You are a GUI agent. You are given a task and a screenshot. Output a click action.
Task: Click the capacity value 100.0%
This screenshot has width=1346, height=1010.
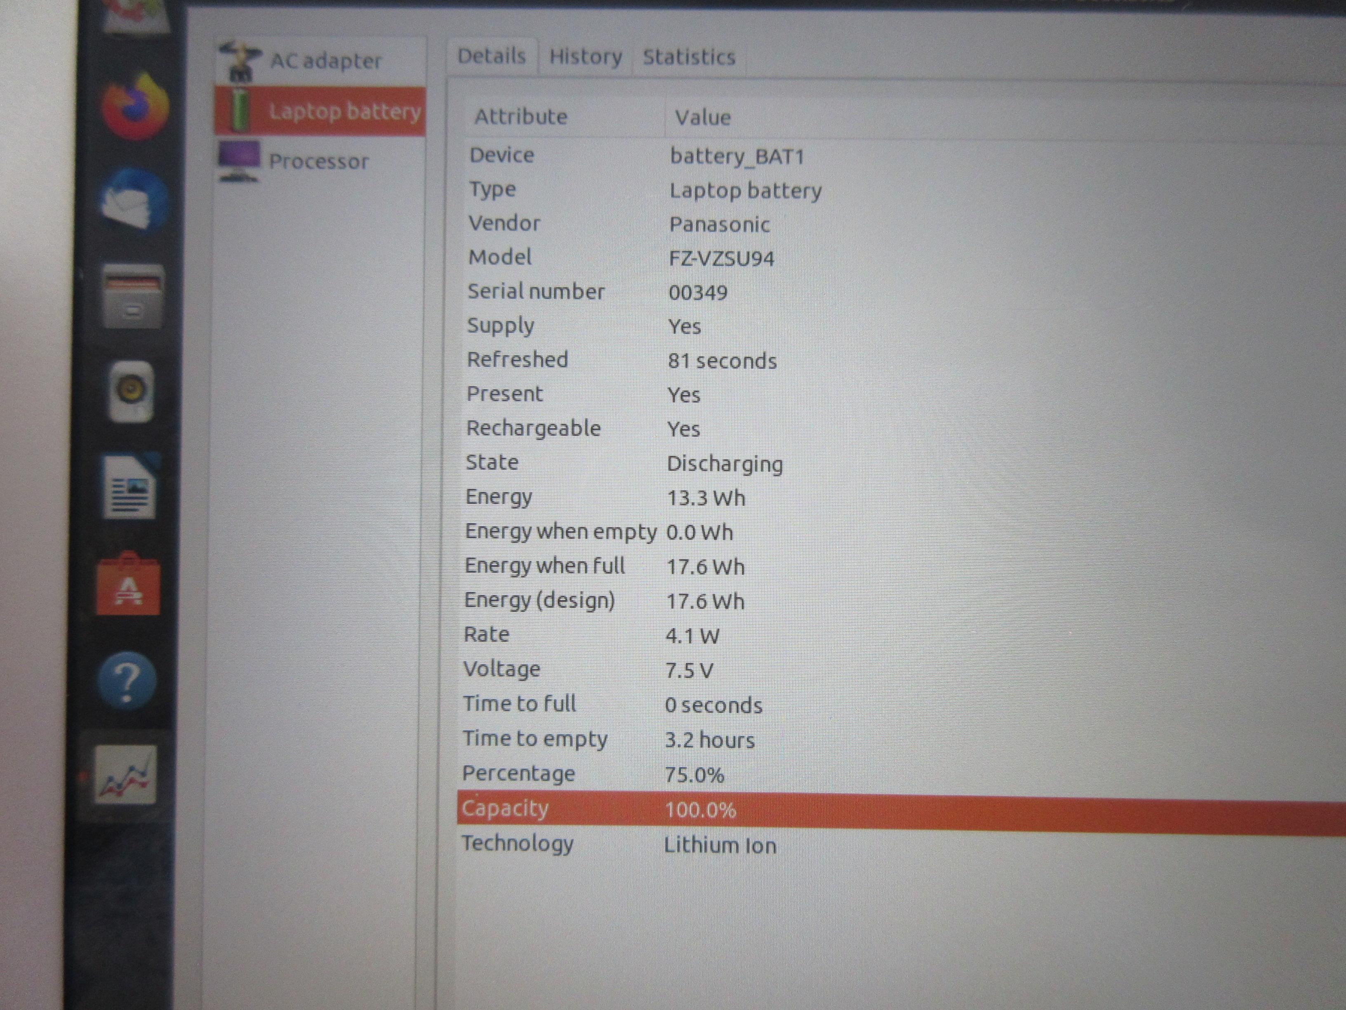click(x=701, y=810)
